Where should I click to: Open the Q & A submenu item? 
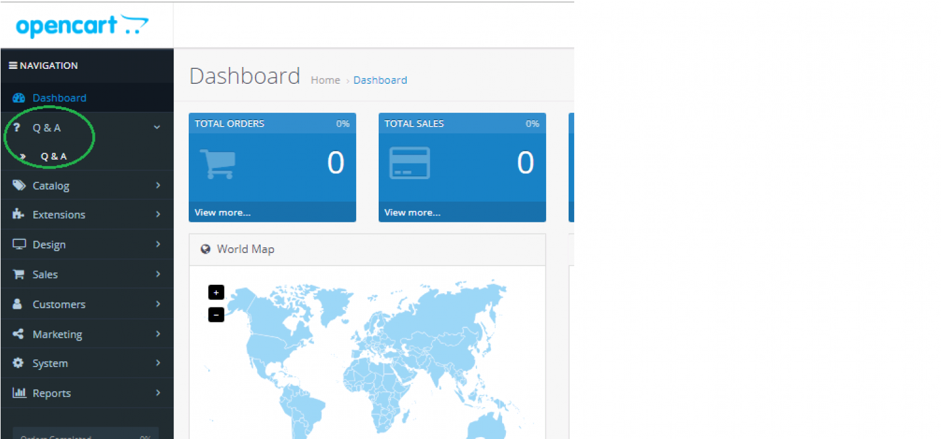(x=54, y=157)
